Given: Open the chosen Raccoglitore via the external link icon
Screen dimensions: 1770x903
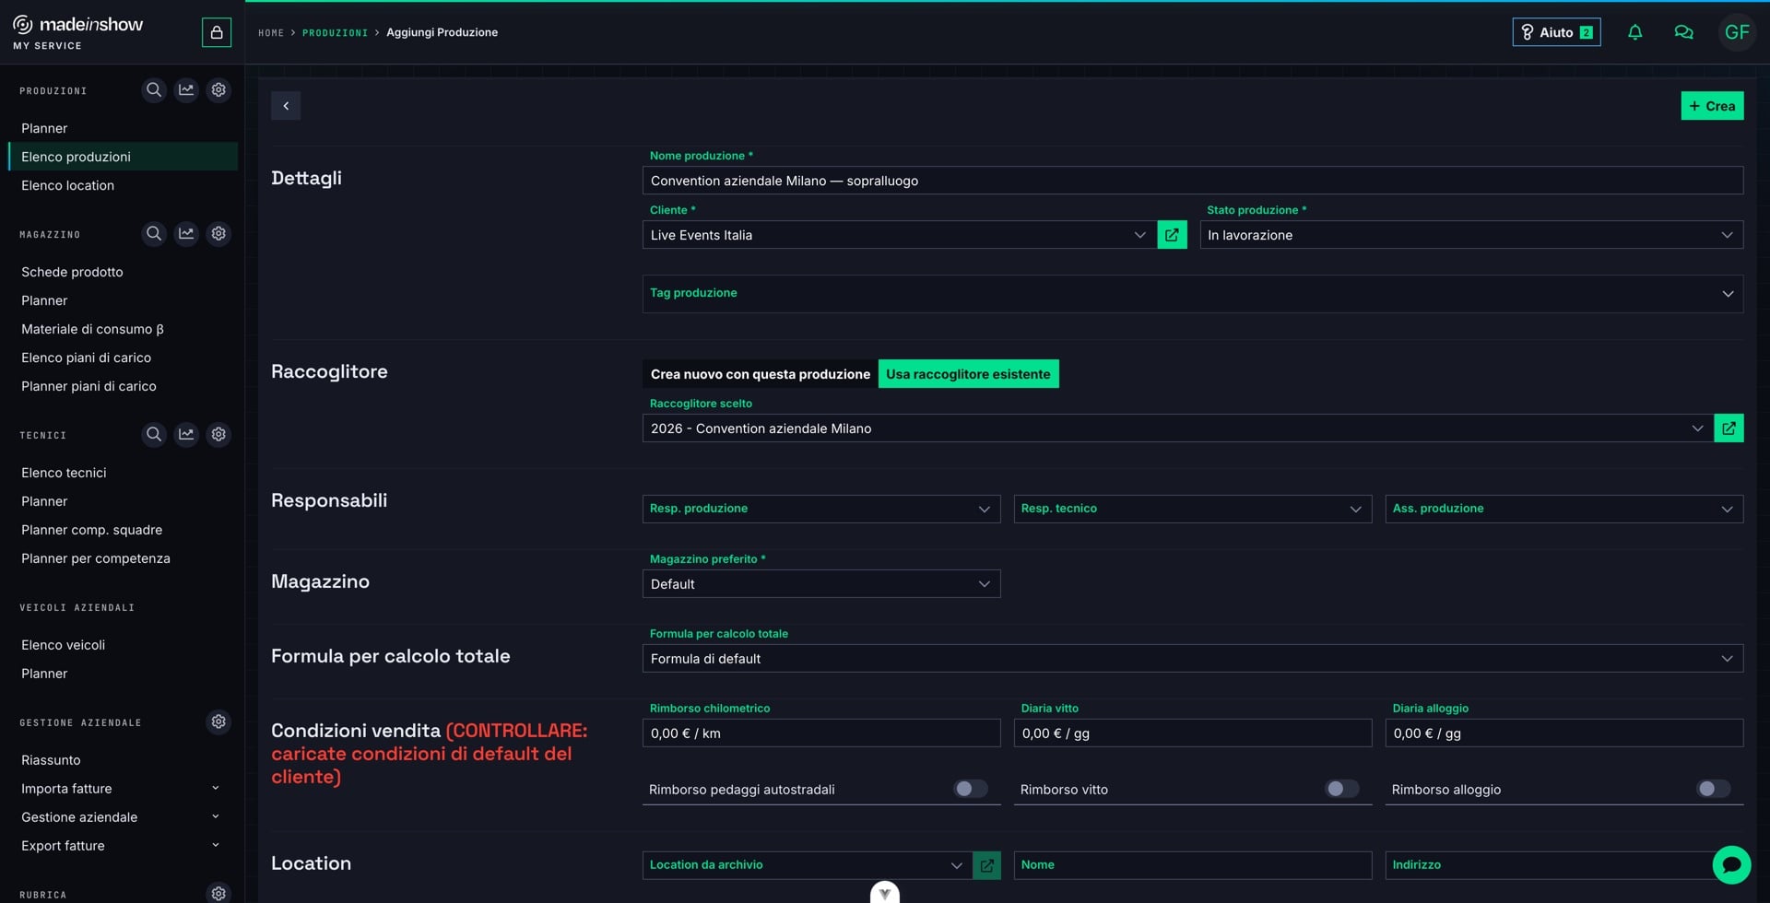Looking at the screenshot, I should [x=1729, y=428].
